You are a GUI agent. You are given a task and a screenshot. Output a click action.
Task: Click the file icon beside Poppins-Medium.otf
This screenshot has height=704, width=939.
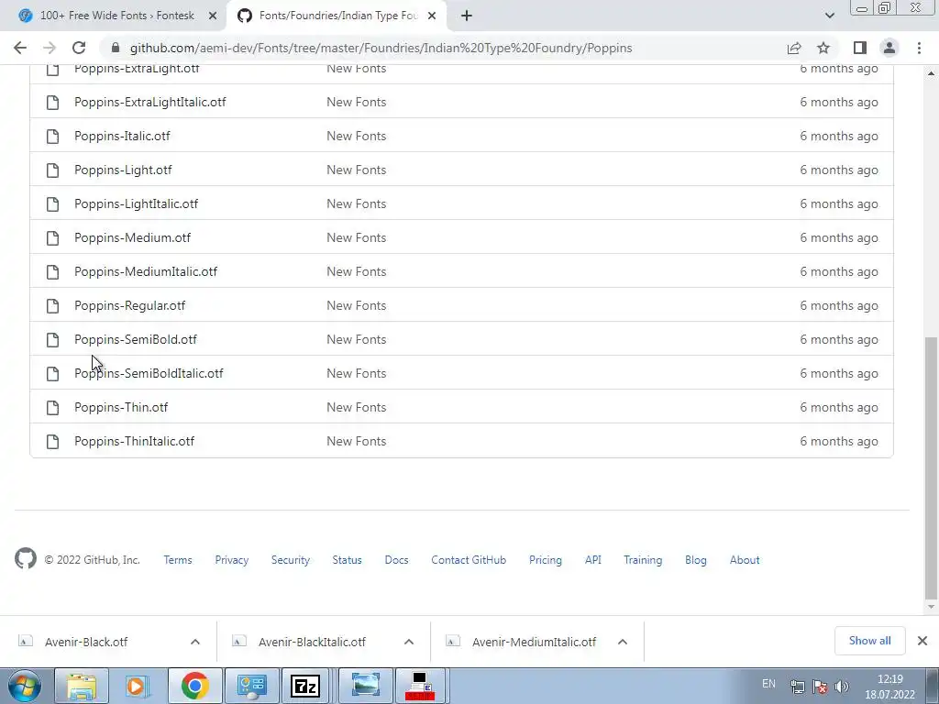(x=52, y=238)
